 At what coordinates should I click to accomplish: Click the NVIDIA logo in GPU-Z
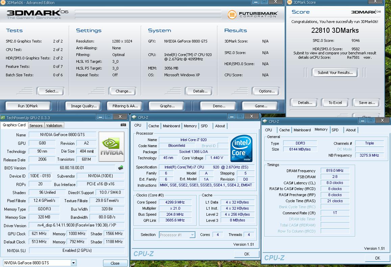click(112, 147)
